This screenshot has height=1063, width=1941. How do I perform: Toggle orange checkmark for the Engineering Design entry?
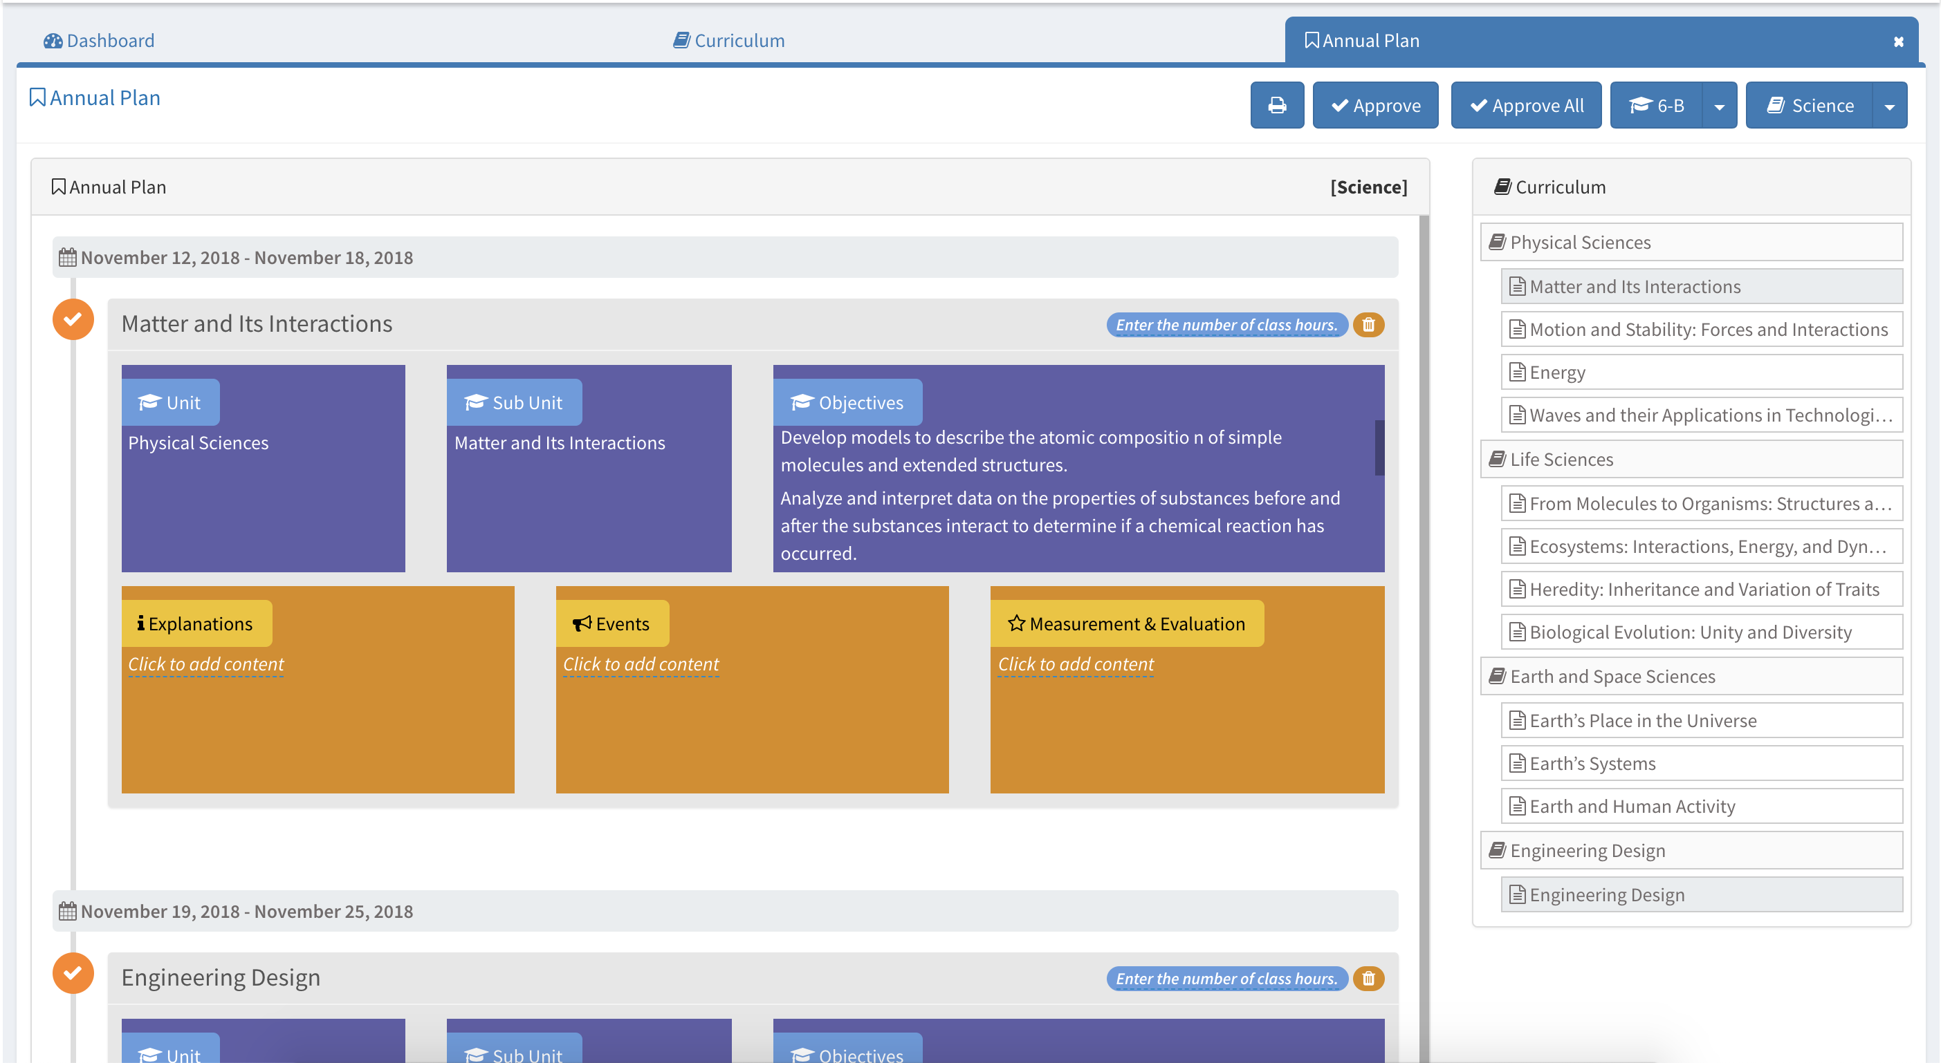coord(73,972)
